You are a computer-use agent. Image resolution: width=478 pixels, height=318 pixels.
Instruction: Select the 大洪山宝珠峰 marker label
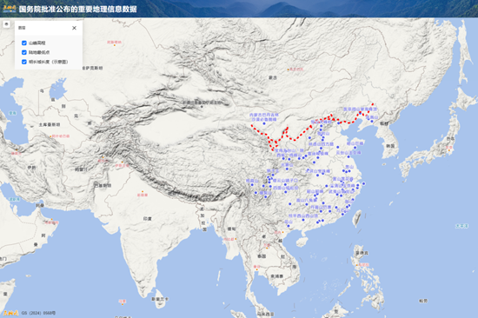(x=317, y=171)
